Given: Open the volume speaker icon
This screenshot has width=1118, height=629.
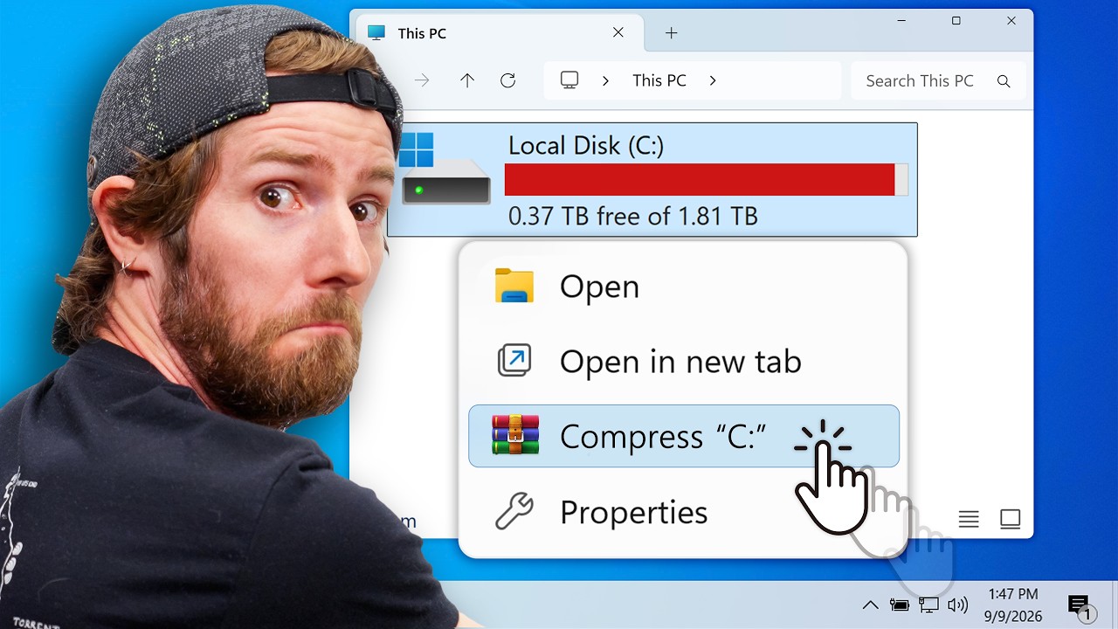Looking at the screenshot, I should pyautogui.click(x=958, y=605).
